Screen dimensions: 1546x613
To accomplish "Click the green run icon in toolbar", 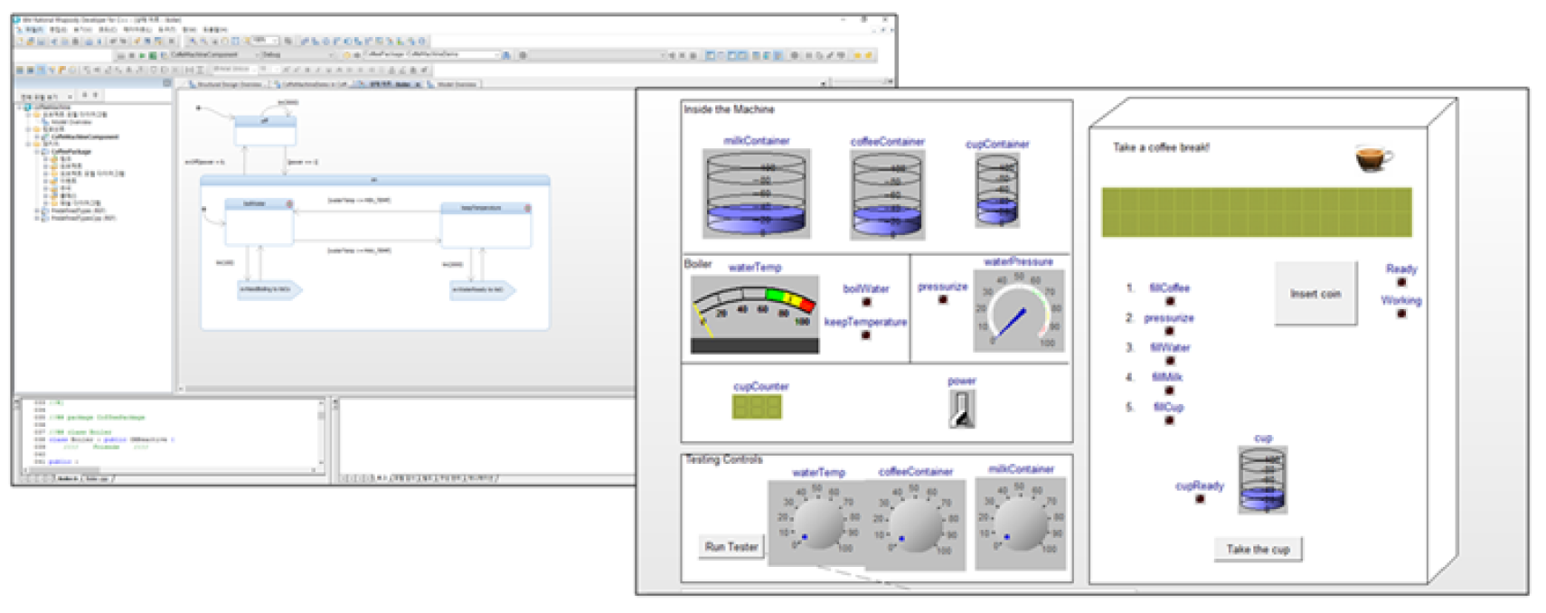I will 144,55.
